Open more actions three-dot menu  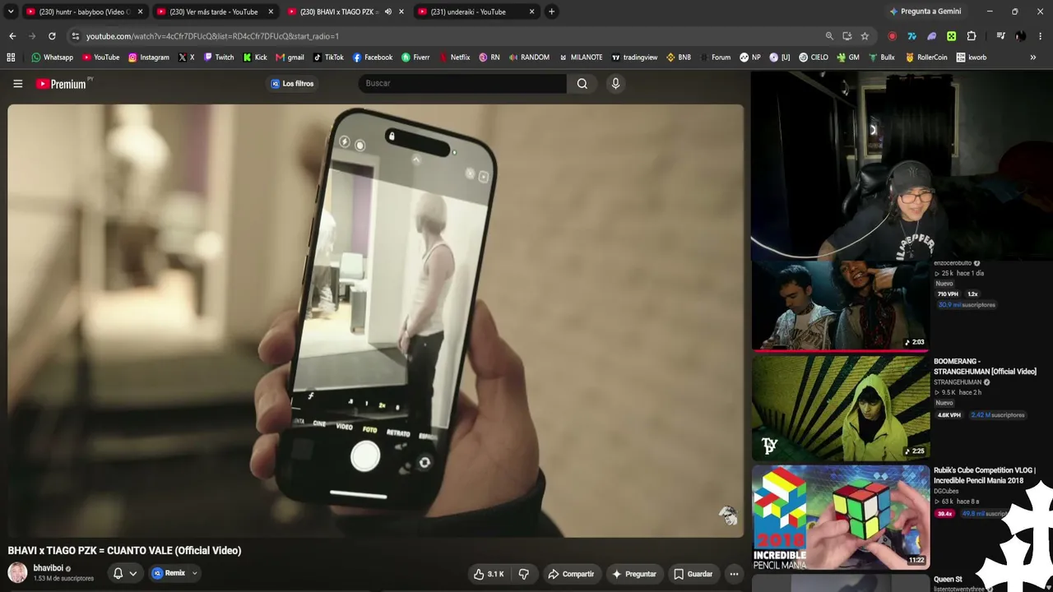click(734, 574)
